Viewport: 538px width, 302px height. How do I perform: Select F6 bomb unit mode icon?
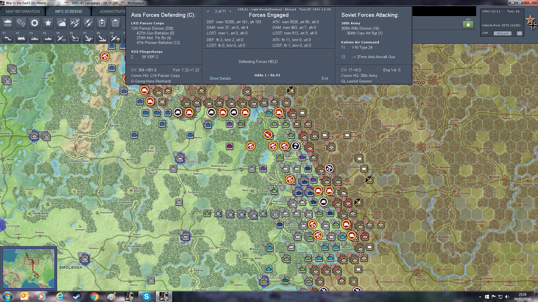pyautogui.click(x=75, y=39)
